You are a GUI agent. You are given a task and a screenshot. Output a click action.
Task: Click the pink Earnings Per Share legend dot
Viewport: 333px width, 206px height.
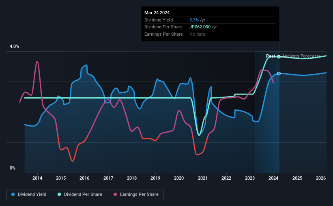point(115,194)
